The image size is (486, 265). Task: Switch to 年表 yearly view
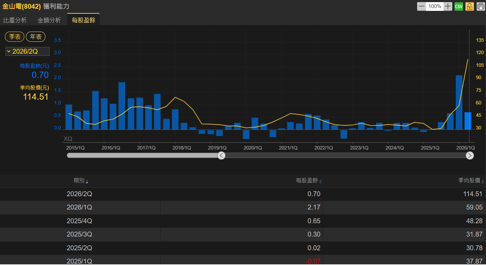36,37
